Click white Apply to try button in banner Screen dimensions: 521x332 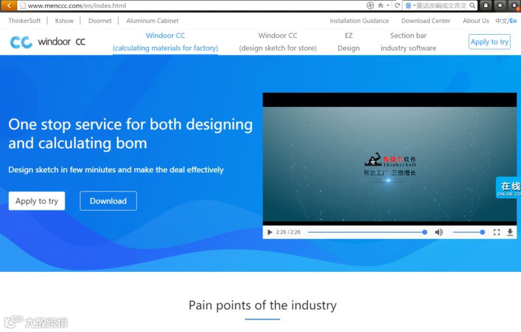click(37, 201)
